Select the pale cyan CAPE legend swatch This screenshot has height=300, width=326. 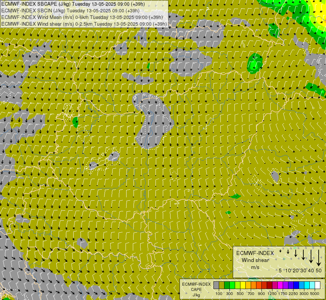pyautogui.click(x=312, y=285)
